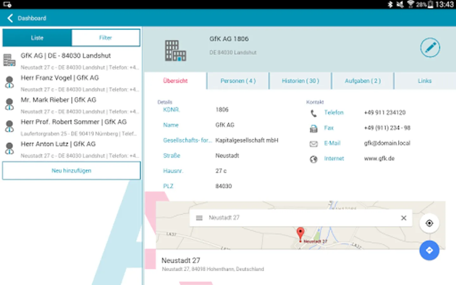Screen dimensions: 456x285
Task: Click person icon next to Herr Prof. Robert Sommer
Action: coord(9,126)
